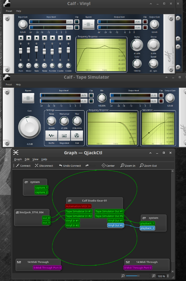Click the first input Clip indicator in Vinyl

(x=77, y=22)
